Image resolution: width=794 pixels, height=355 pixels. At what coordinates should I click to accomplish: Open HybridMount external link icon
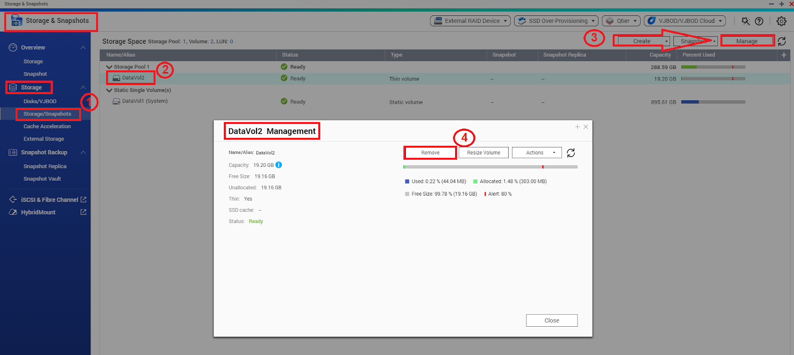coord(83,212)
